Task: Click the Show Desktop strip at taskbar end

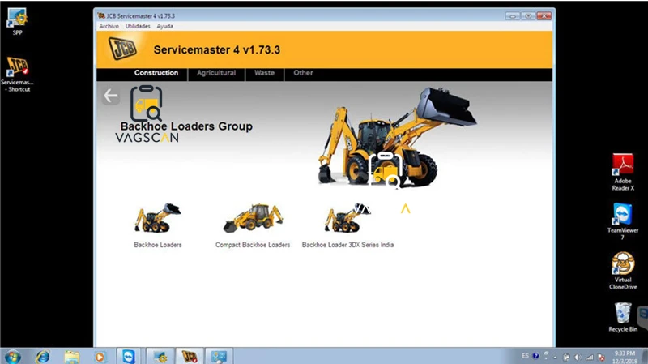Action: [644, 356]
